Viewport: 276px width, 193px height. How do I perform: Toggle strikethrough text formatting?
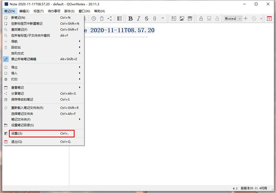[146, 18]
